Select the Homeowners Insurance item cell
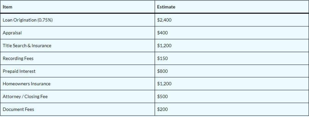 26,84
